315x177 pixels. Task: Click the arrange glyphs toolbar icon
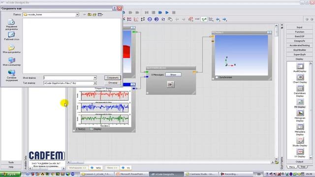[x=143, y=19]
